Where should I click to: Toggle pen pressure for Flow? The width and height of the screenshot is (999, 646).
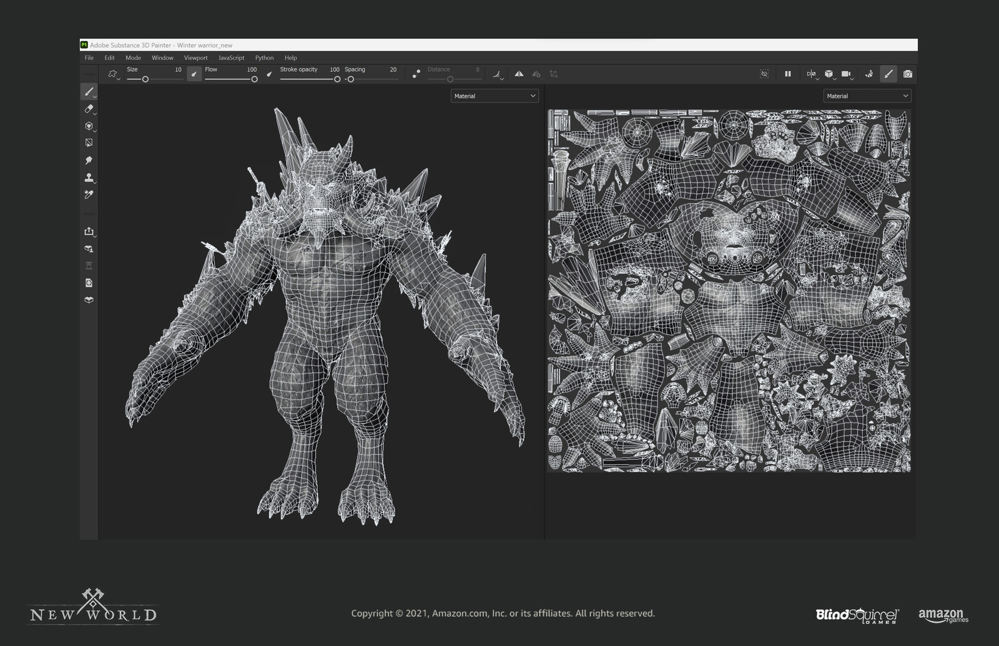(269, 74)
